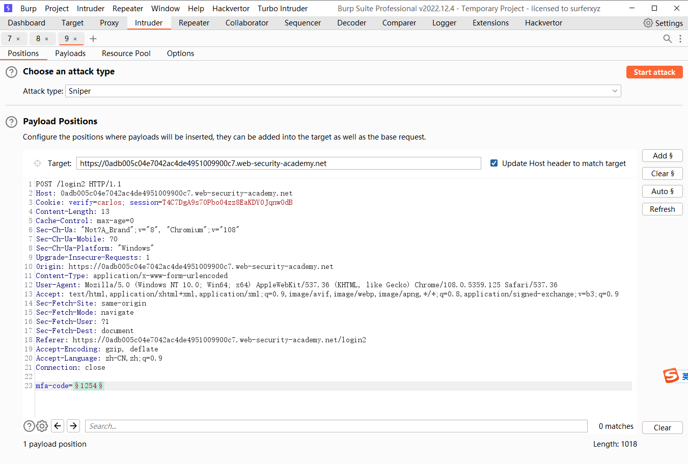Click the Sogou input method icon
The height and width of the screenshot is (464, 688).
tap(671, 376)
